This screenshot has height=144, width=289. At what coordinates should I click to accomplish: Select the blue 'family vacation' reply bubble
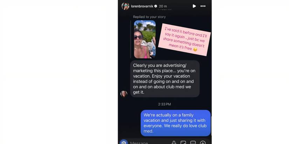pyautogui.click(x=176, y=123)
